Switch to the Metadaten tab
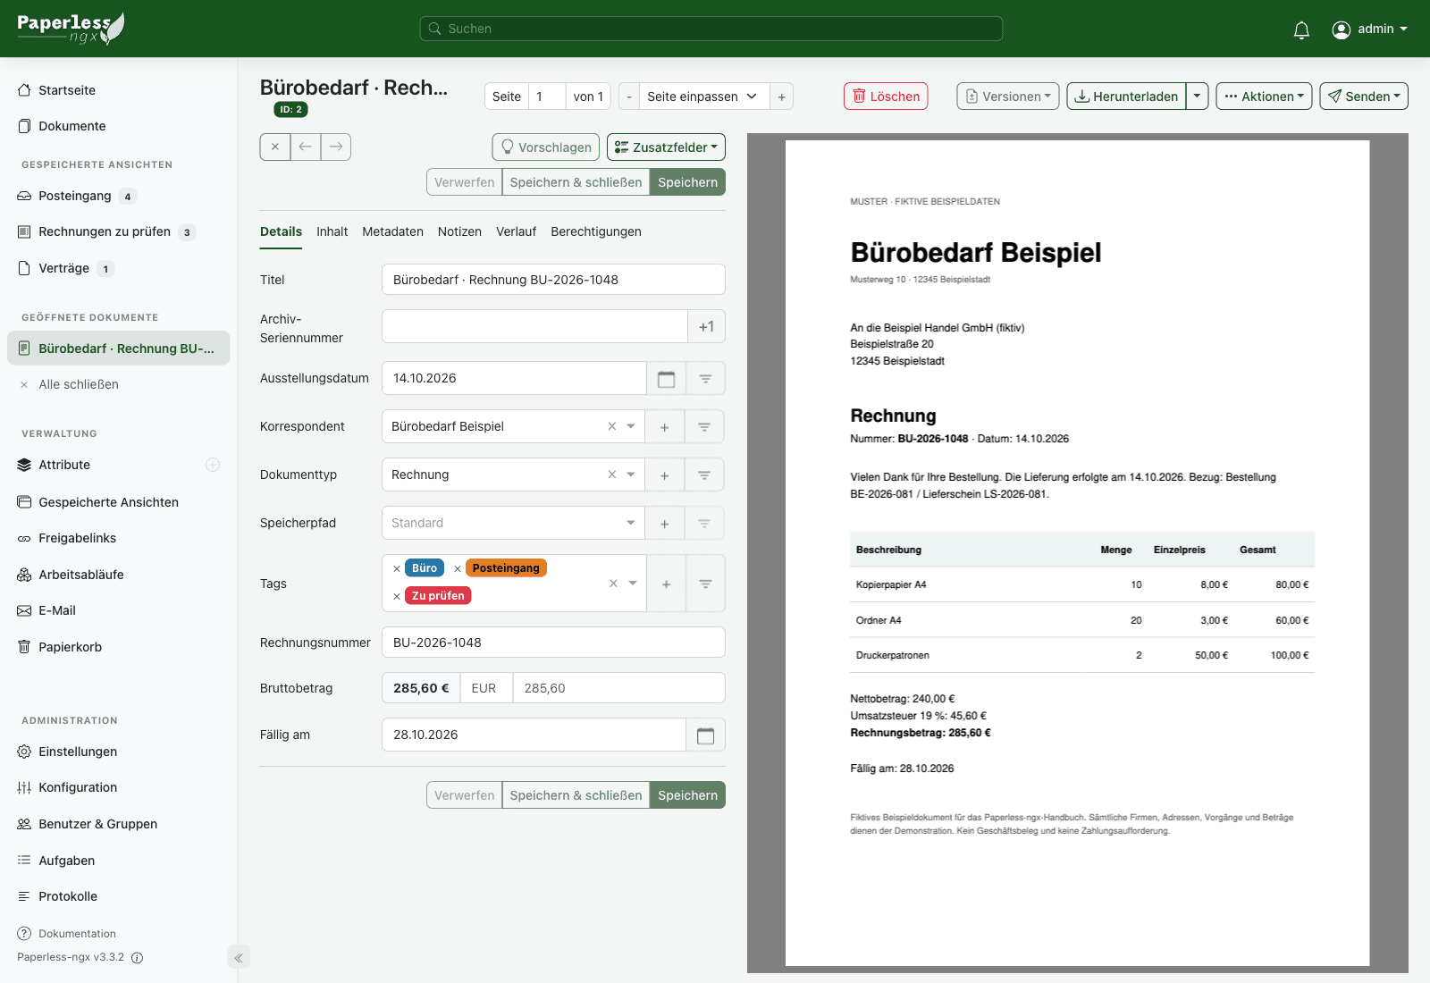1430x983 pixels. click(x=392, y=231)
